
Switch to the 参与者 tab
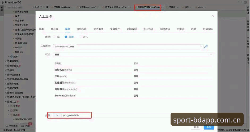54,29
